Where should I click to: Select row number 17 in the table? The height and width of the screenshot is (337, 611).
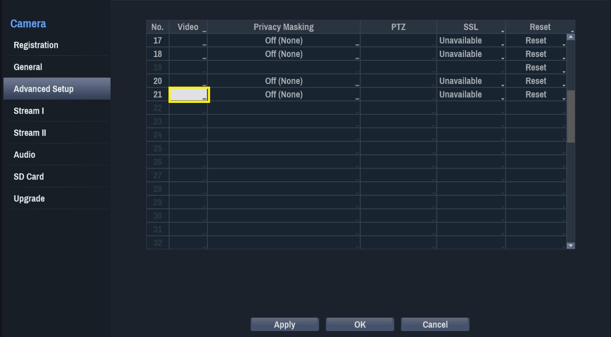click(158, 40)
